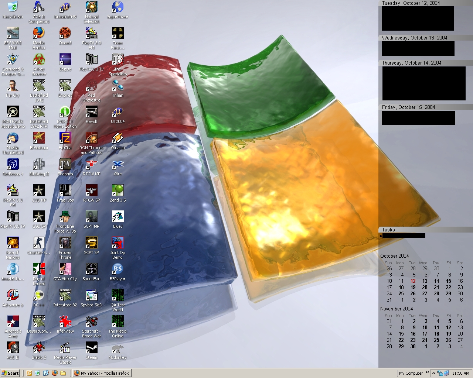The height and width of the screenshot is (378, 473).
Task: Open the folder quick launch icon
Action: pos(63,373)
